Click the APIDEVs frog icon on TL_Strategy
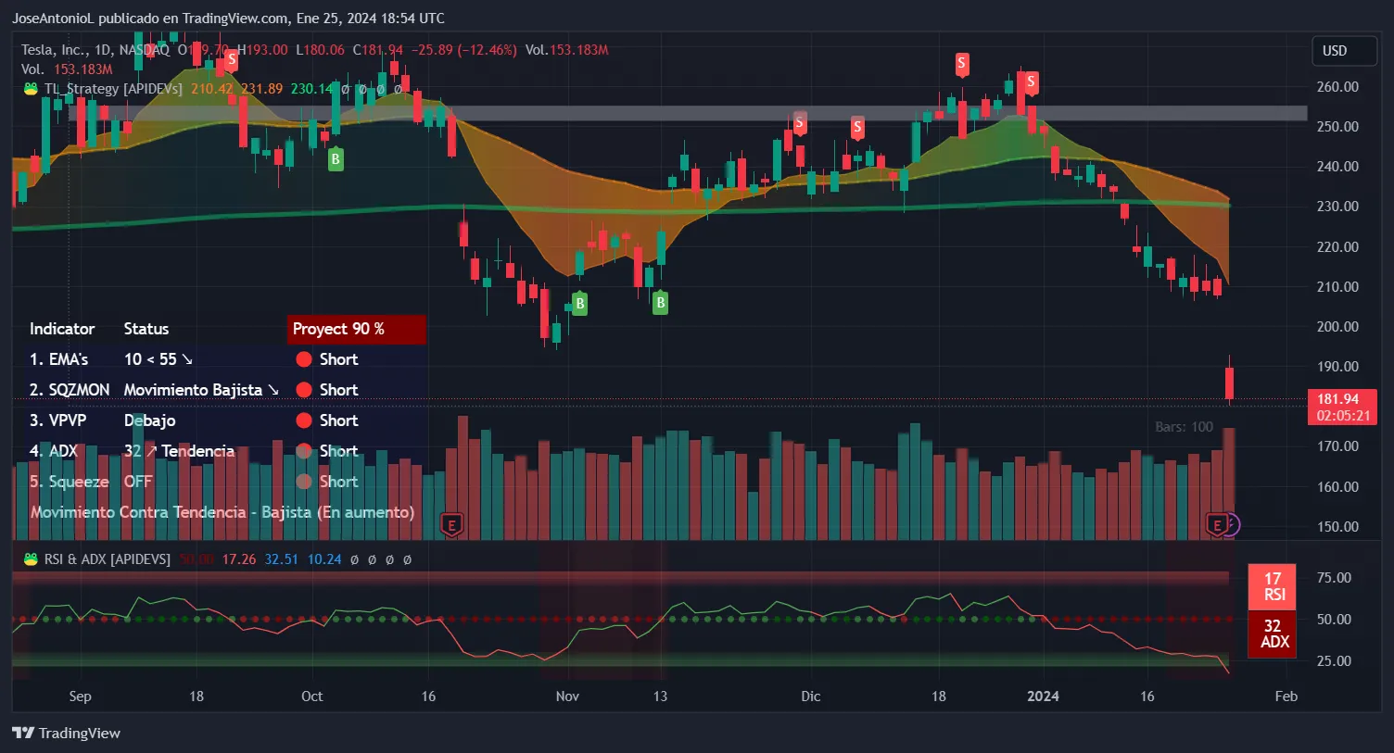The height and width of the screenshot is (753, 1394). click(x=32, y=89)
